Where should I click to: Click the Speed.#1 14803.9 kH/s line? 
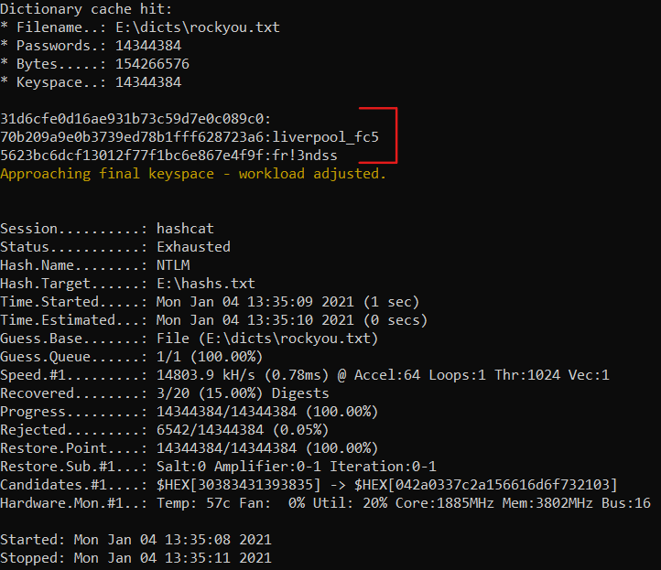[305, 375]
